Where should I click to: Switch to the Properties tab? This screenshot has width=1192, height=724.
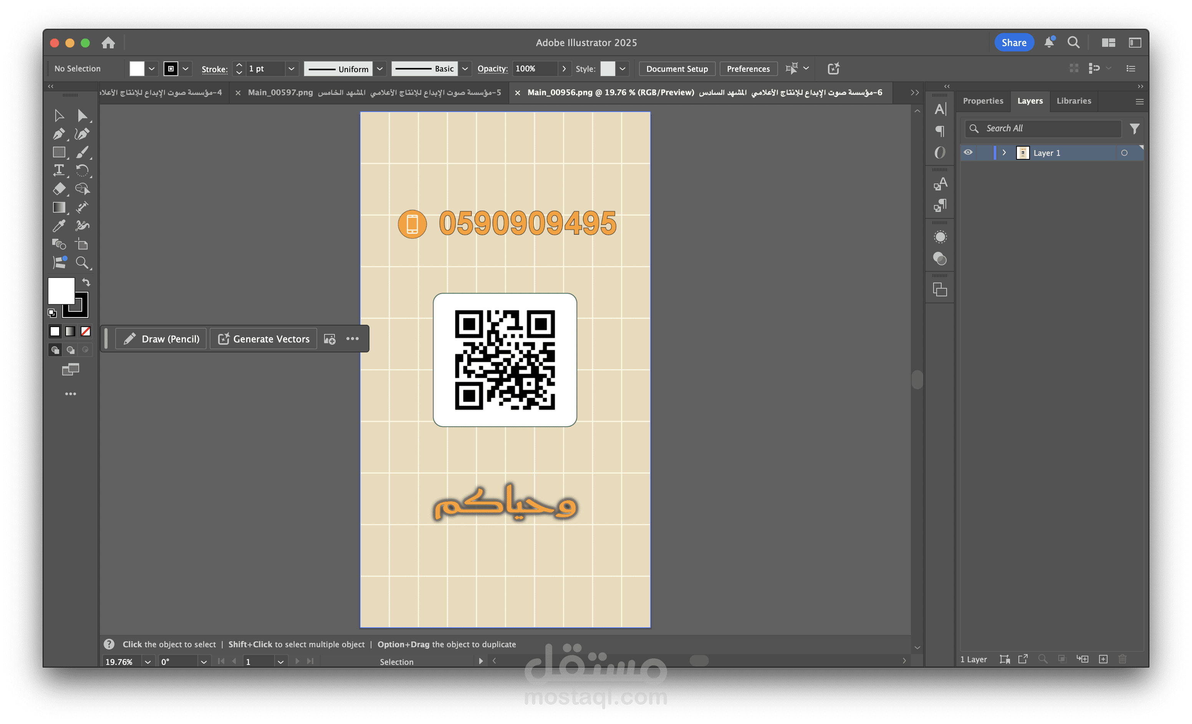pyautogui.click(x=983, y=101)
